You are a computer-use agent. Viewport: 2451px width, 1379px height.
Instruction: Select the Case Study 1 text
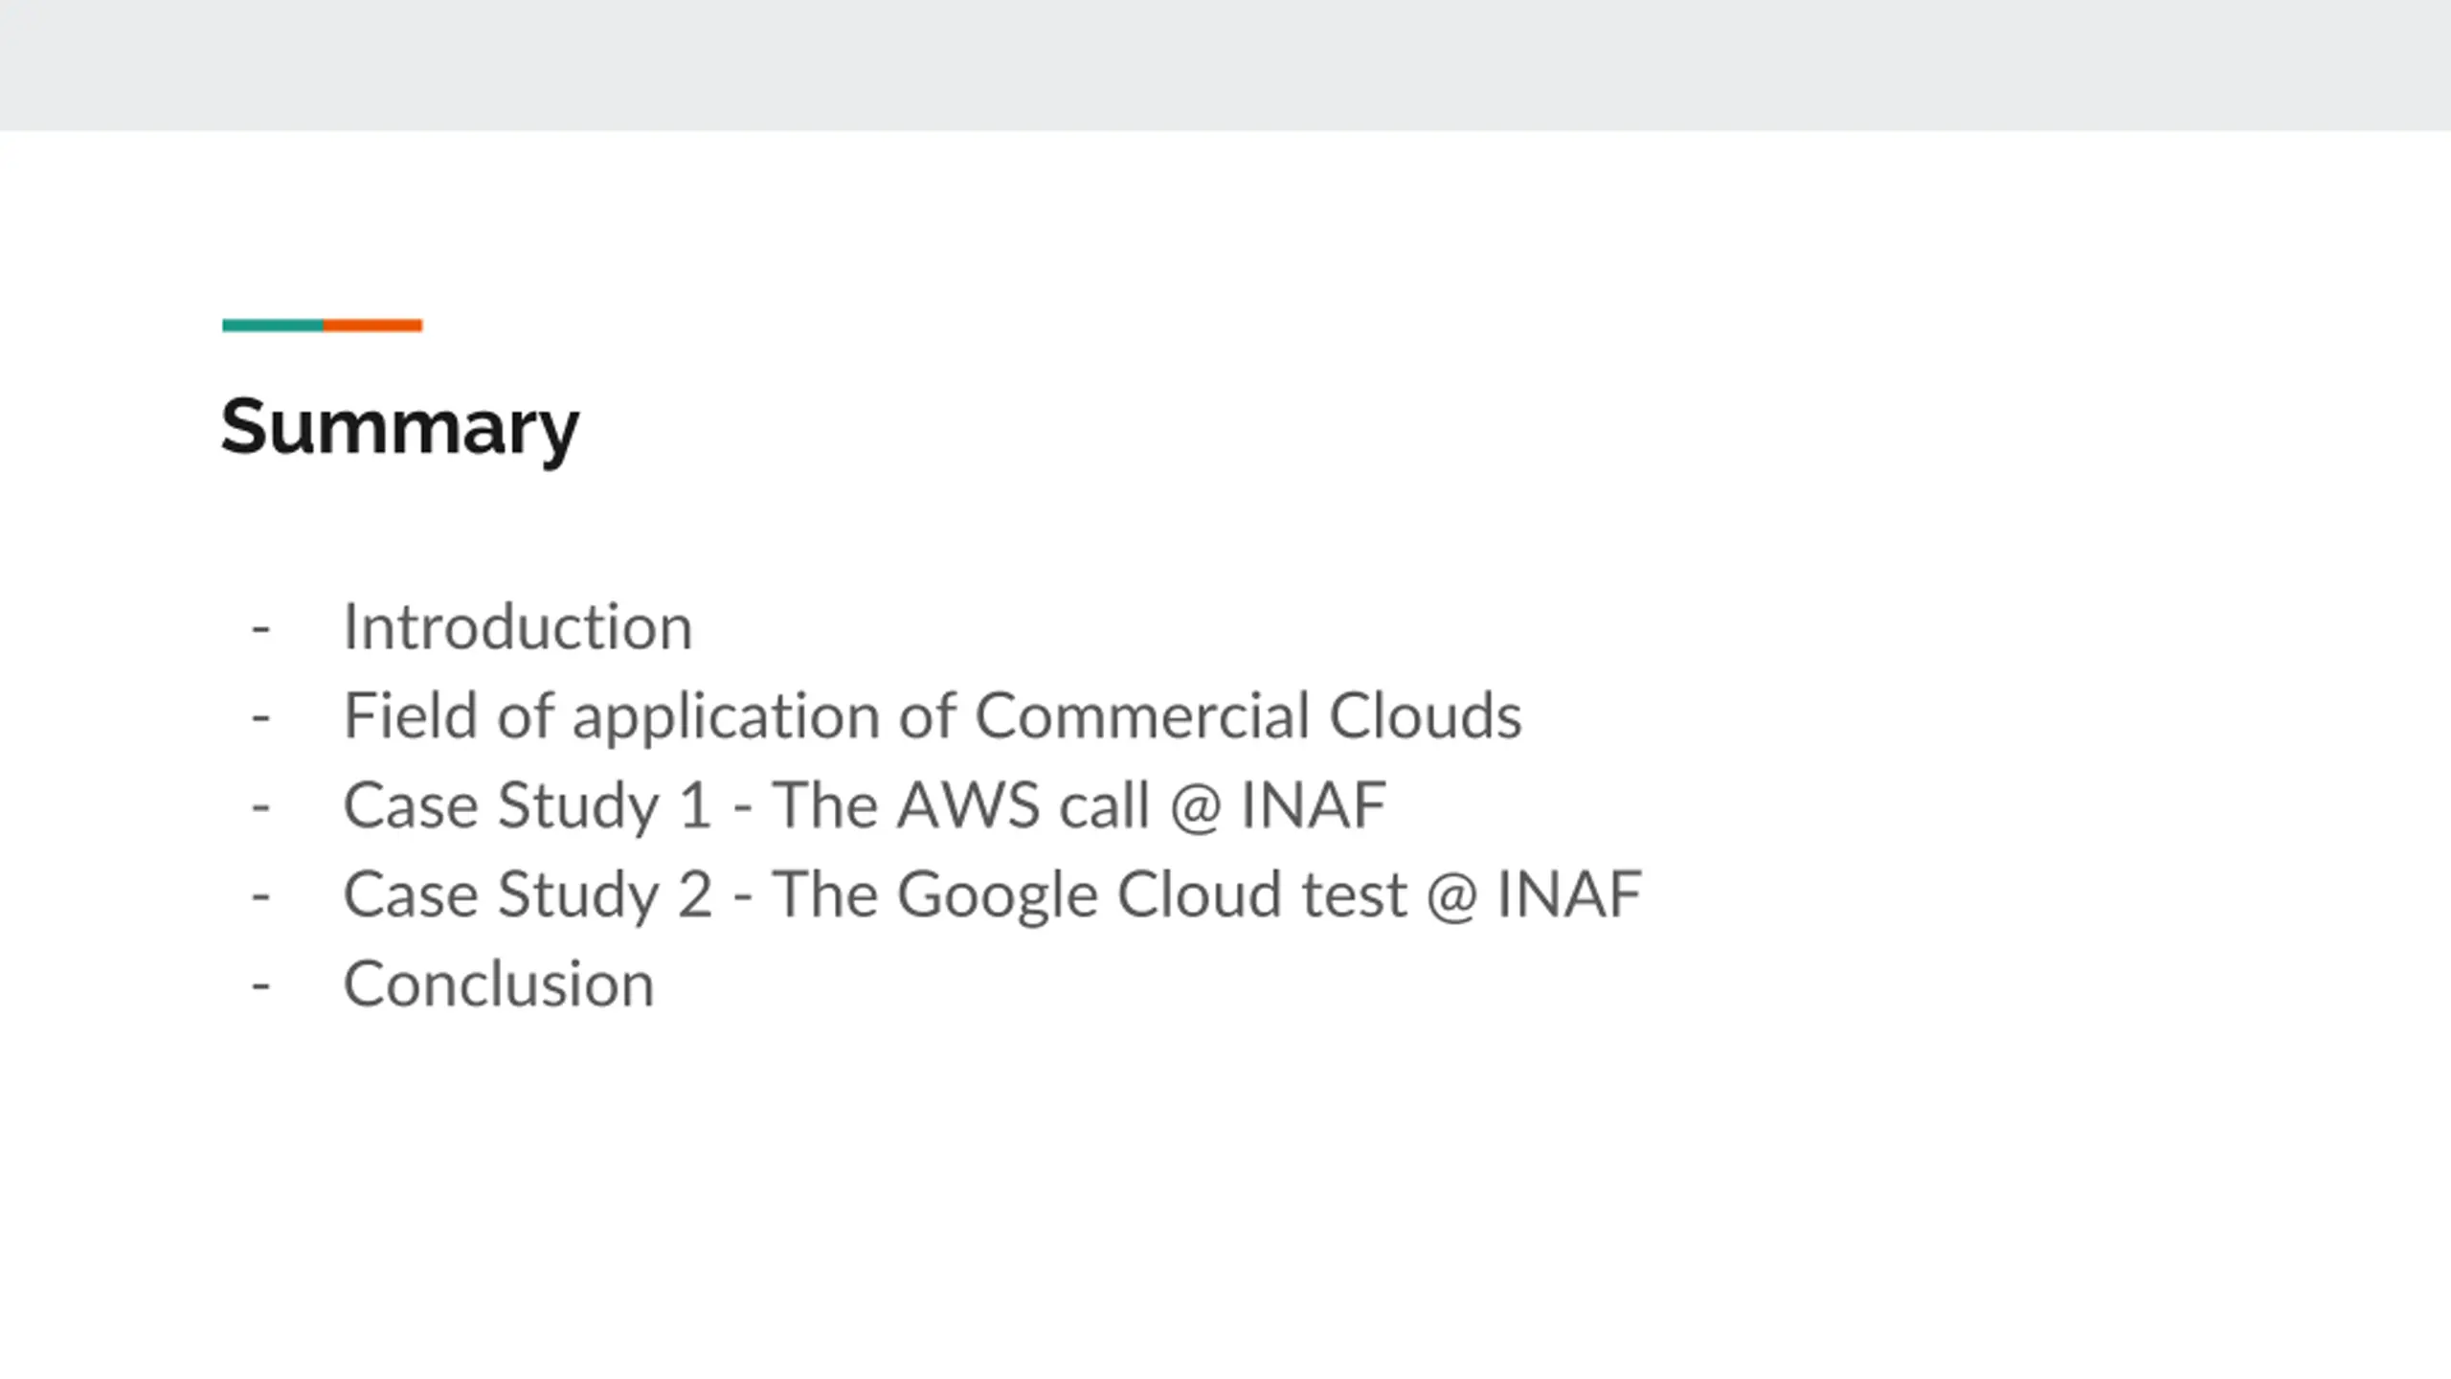point(528,805)
